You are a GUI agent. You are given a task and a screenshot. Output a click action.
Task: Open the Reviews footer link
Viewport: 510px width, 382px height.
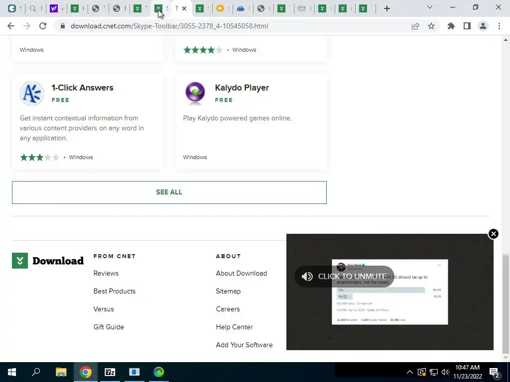tap(106, 273)
